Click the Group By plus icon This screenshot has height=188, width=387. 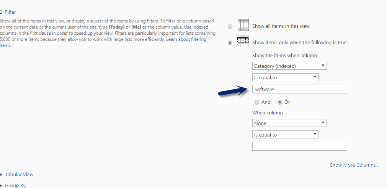1,186
